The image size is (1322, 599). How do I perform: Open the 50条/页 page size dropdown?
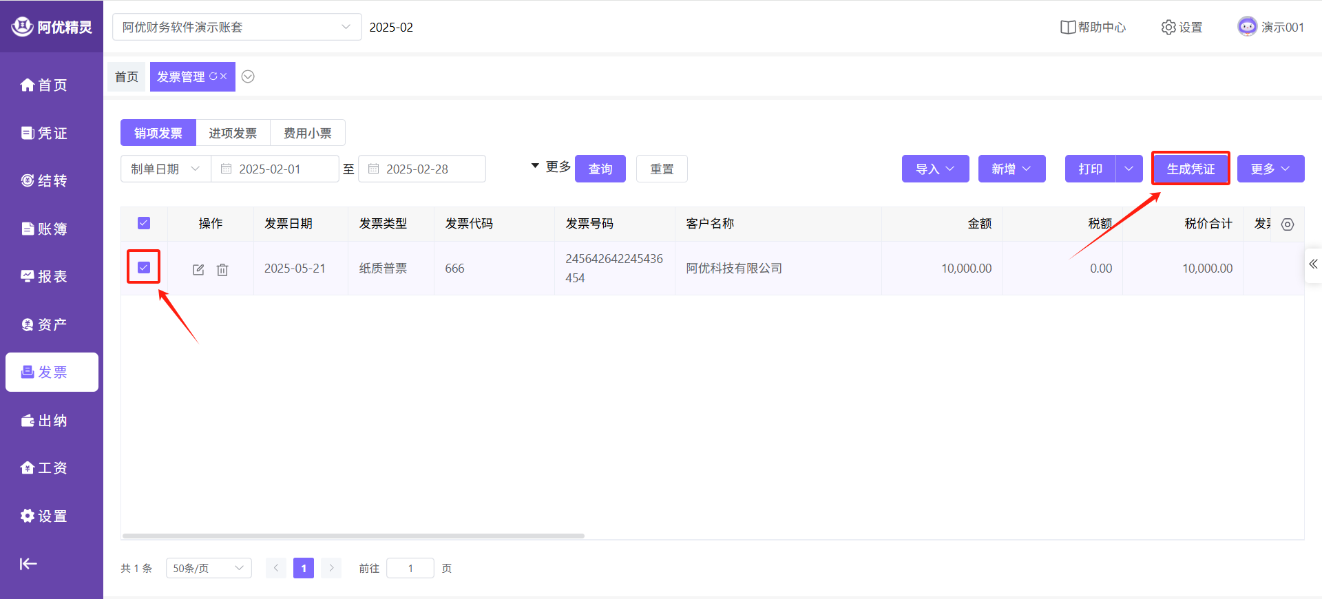pos(208,568)
